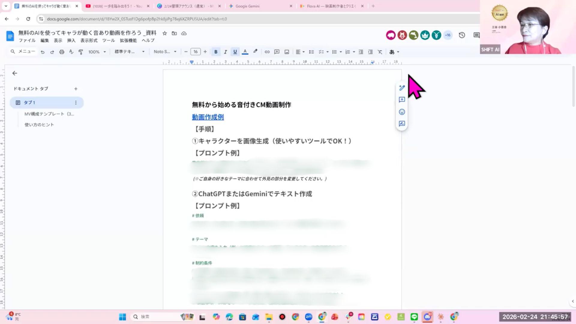The image size is (576, 324).
Task: Open the paragraph style dropdown
Action: point(129,52)
